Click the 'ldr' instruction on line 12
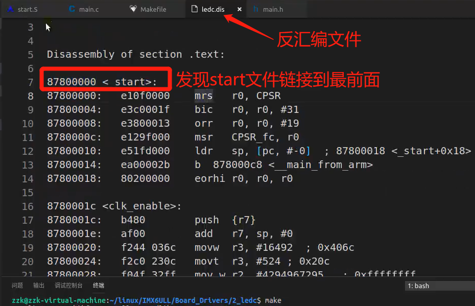The width and height of the screenshot is (475, 306). point(204,151)
